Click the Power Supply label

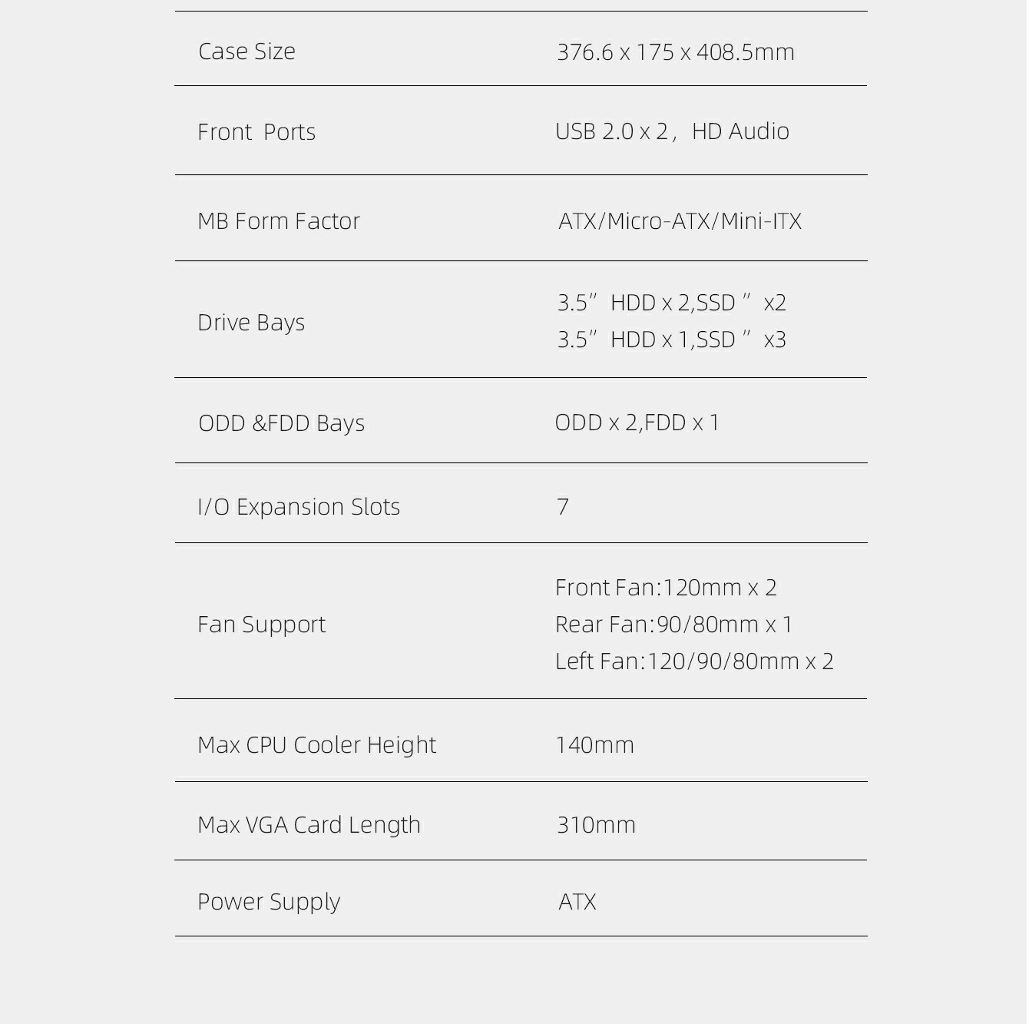click(269, 902)
